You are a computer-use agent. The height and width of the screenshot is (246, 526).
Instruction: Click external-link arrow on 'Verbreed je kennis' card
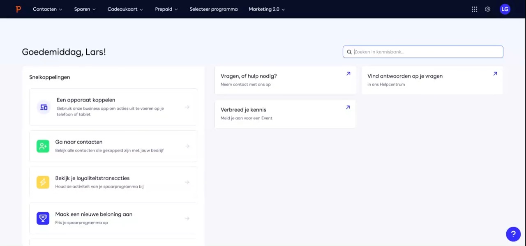[x=348, y=108]
